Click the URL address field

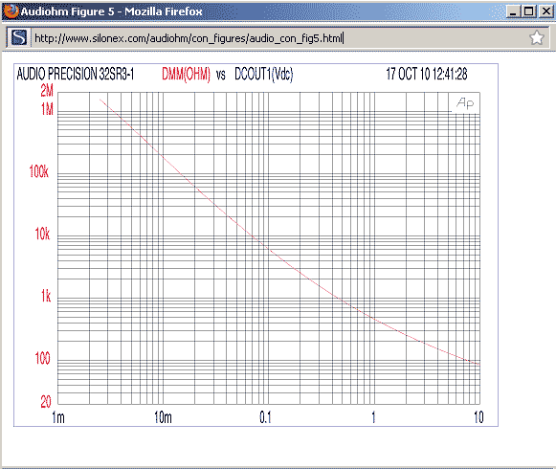click(278, 38)
